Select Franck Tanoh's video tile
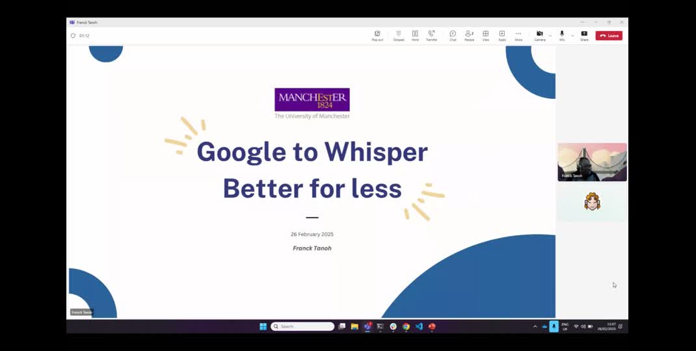 (592, 162)
